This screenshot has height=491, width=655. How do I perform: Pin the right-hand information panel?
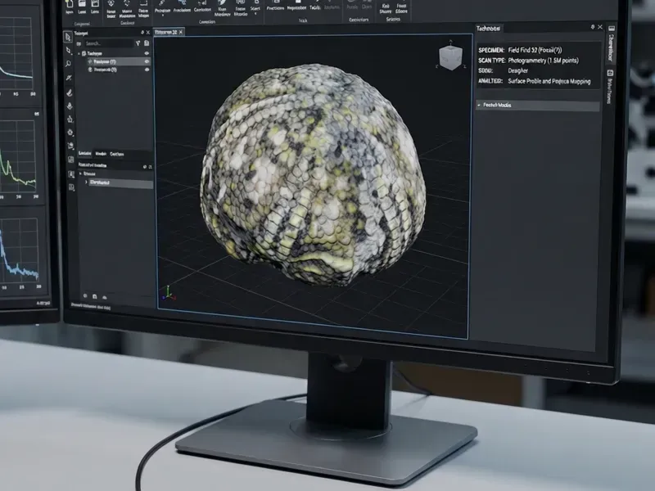pyautogui.click(x=592, y=28)
